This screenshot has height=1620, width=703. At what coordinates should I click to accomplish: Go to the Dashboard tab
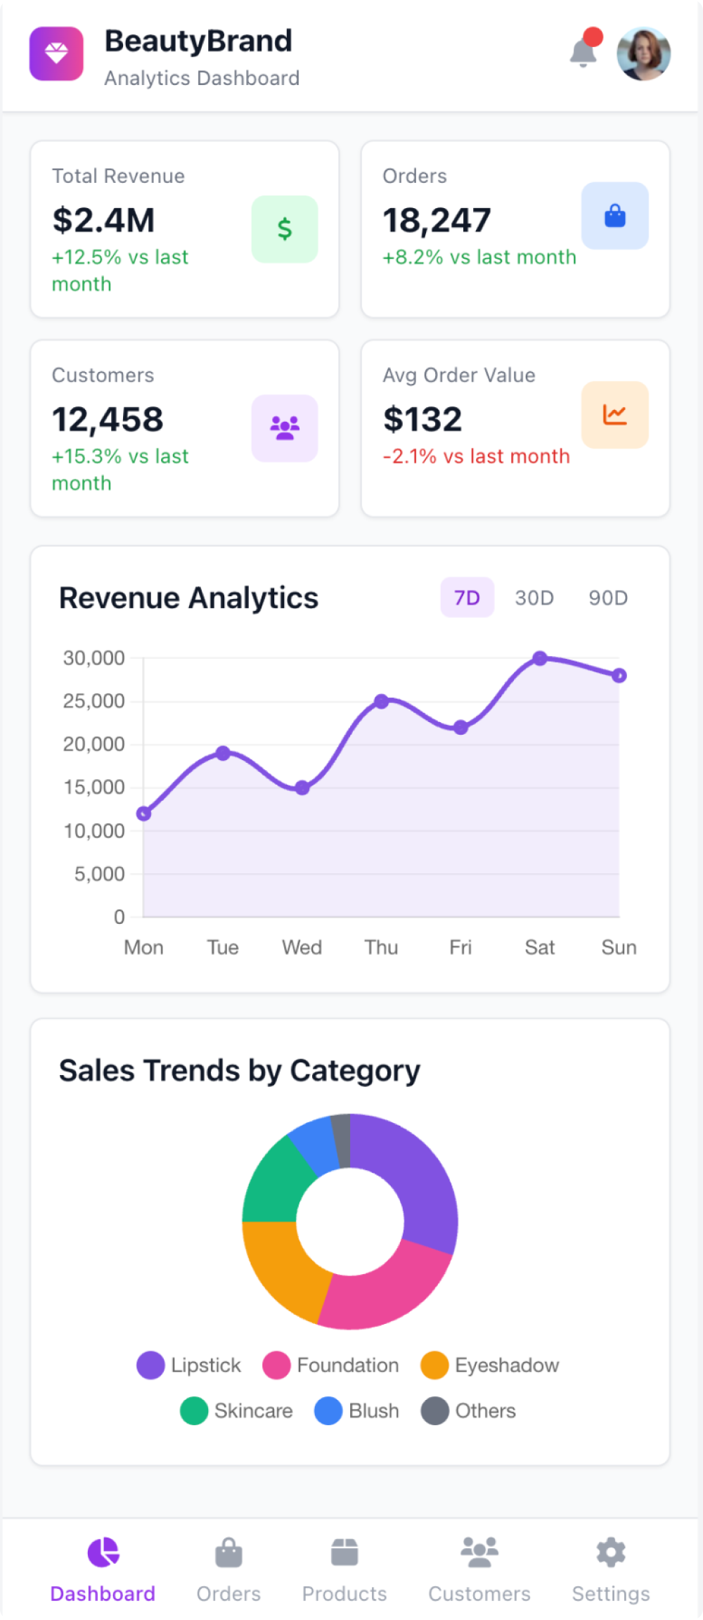tap(103, 1569)
